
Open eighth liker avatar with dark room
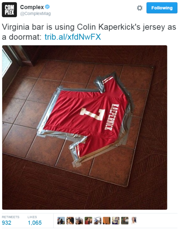[x=125, y=221]
